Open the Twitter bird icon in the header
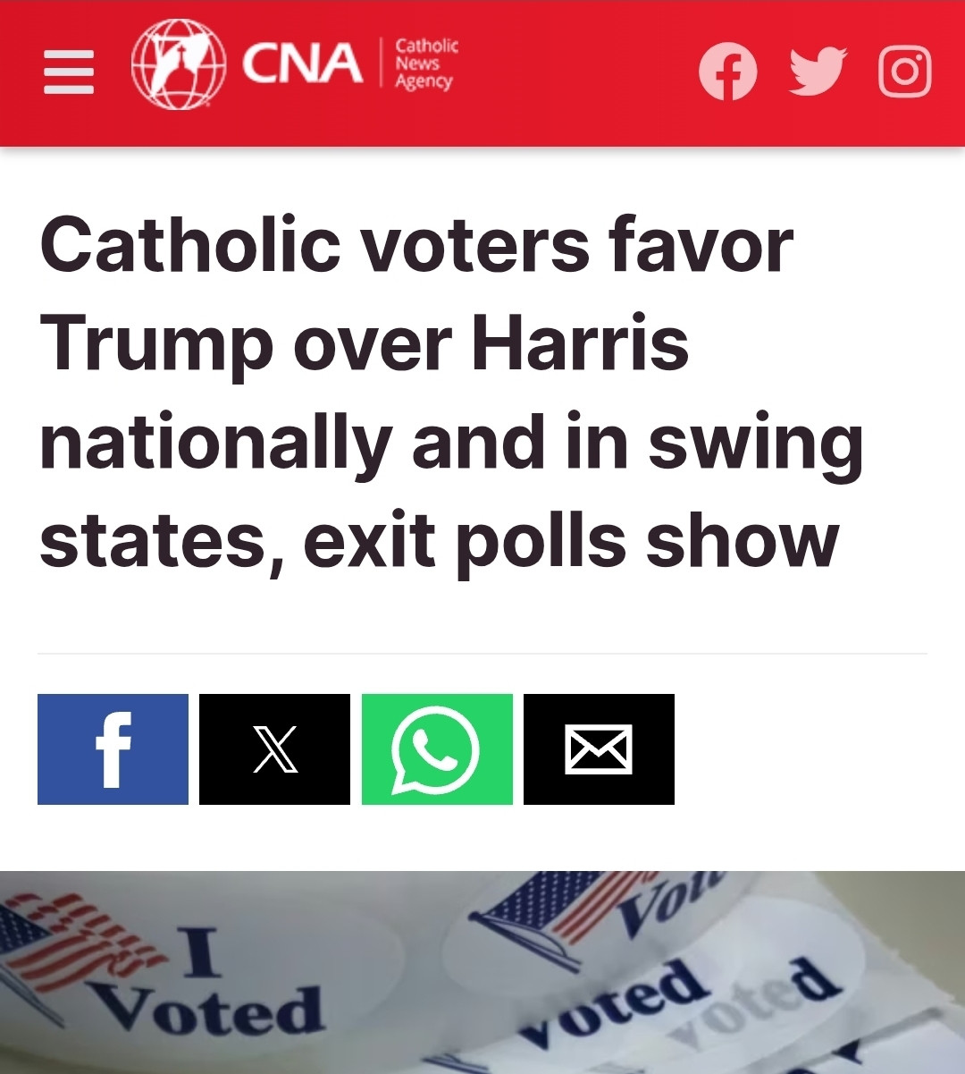The image size is (965, 1074). [x=818, y=72]
